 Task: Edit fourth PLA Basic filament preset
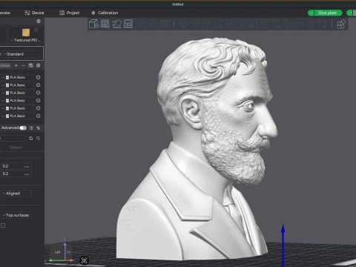click(38, 100)
